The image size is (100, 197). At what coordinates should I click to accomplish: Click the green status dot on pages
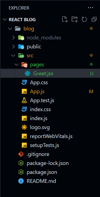click(x=91, y=64)
